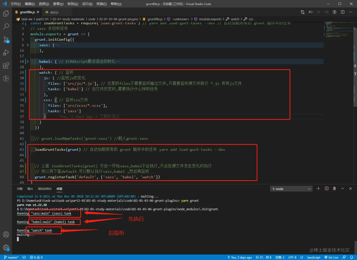The width and height of the screenshot is (357, 260).
Task: Switch to the 调试控制台 panel tab
Action: coord(45,189)
